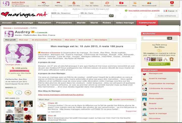Click Beauté group icon
The image size is (182, 123).
(144, 104)
